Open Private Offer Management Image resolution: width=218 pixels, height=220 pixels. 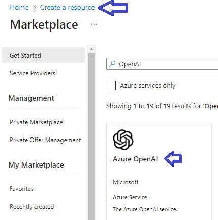(x=45, y=140)
